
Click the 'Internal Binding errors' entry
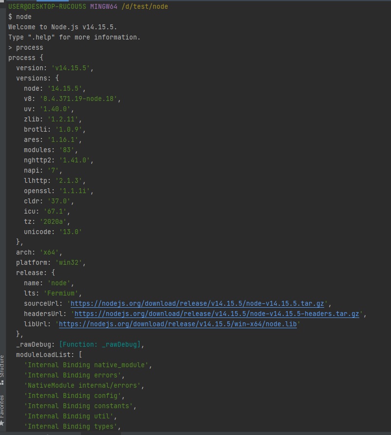[x=74, y=376]
